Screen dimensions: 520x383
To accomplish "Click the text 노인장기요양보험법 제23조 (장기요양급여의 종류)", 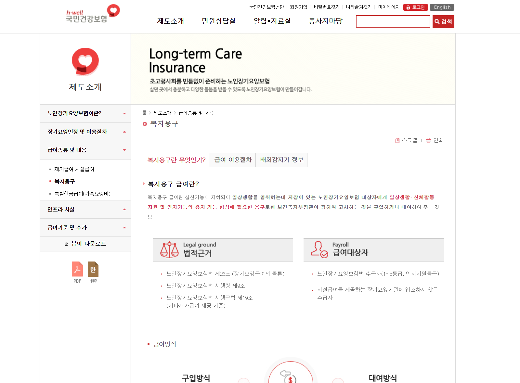I will click(x=225, y=274).
